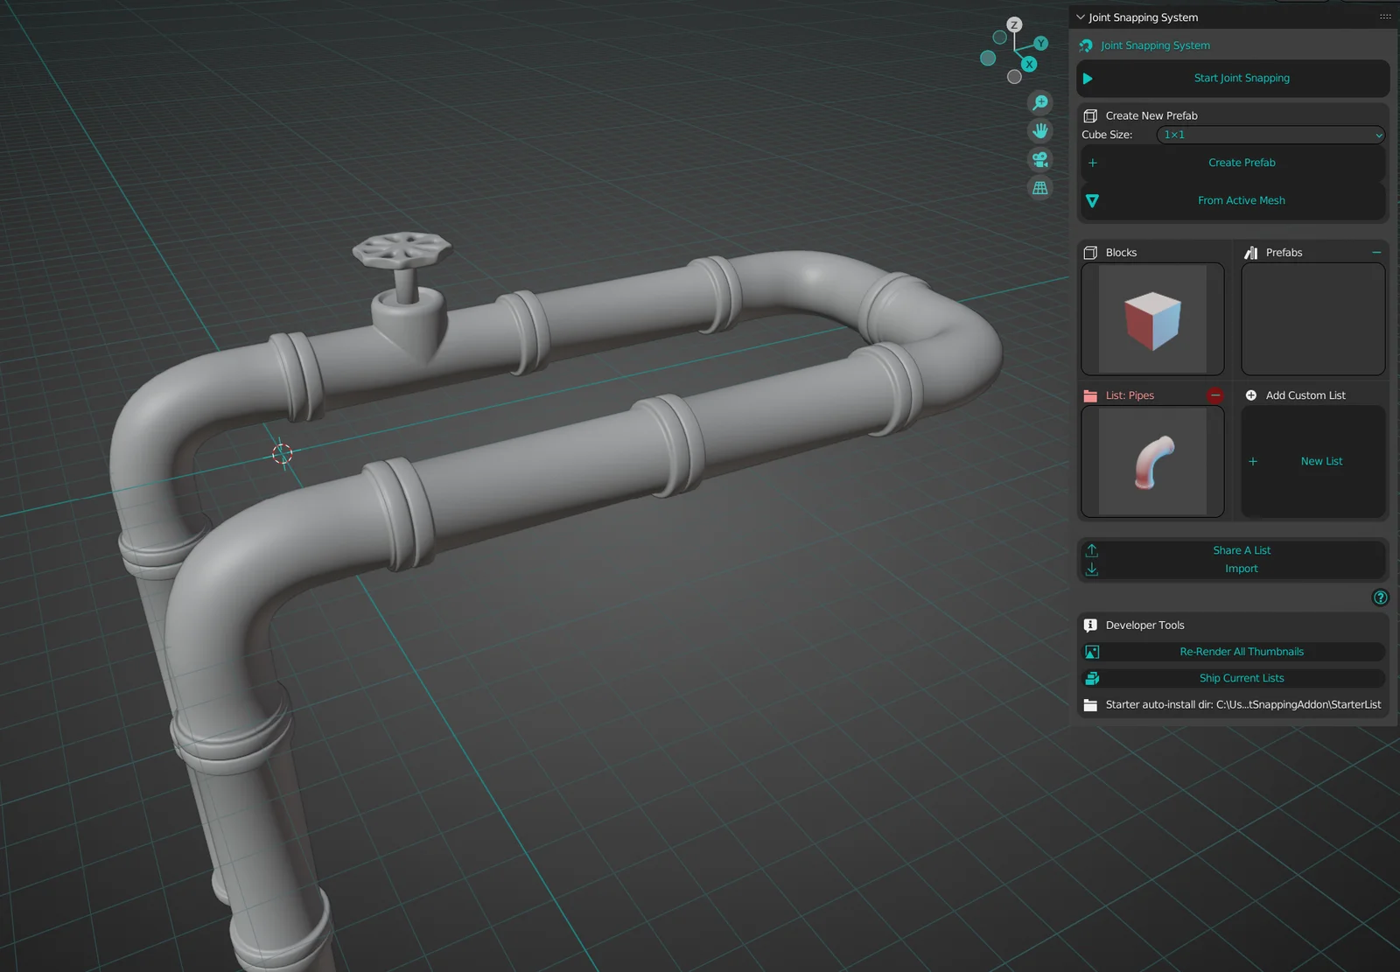
Task: Remove the Pipes list with red minus
Action: click(x=1215, y=395)
